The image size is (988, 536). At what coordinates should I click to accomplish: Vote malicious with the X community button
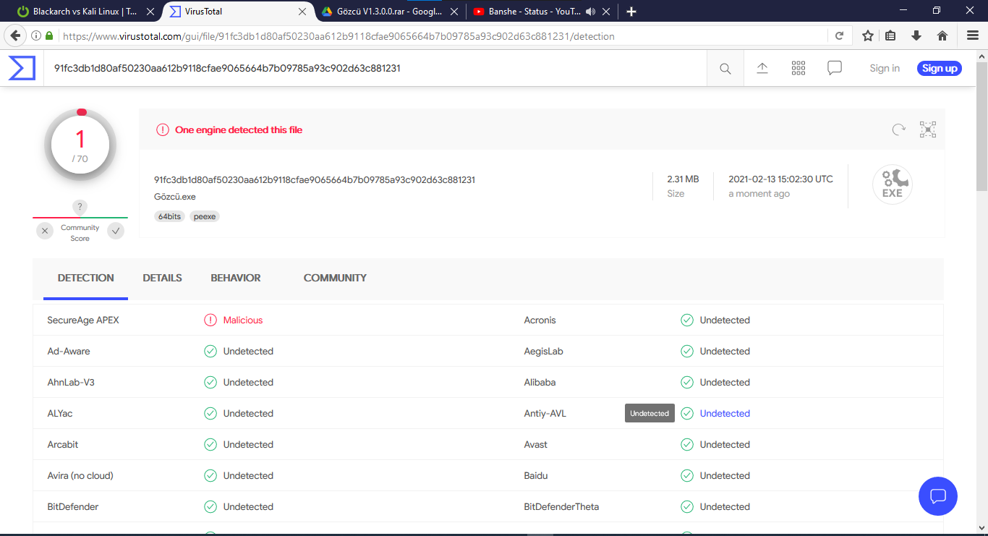tap(45, 231)
